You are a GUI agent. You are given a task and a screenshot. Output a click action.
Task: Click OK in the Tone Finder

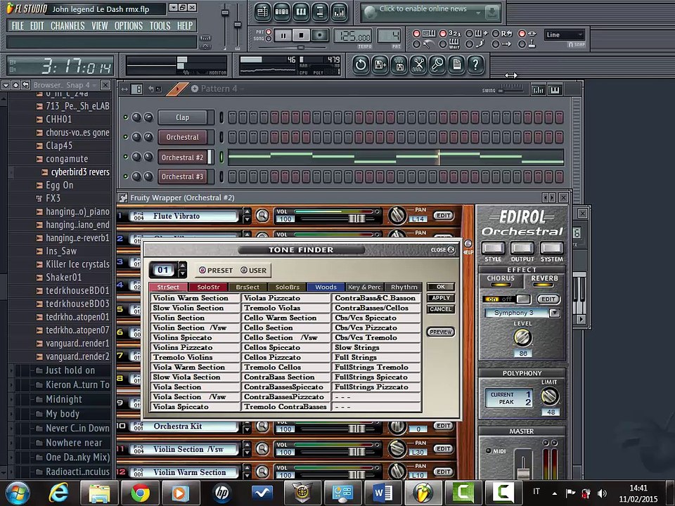[x=440, y=287]
